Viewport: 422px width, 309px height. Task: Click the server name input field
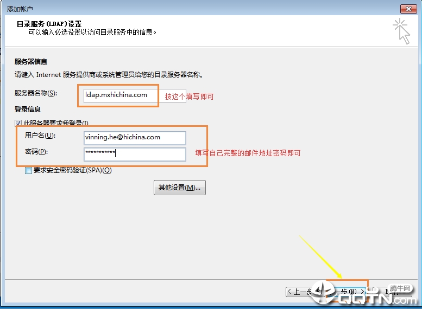click(x=135, y=95)
